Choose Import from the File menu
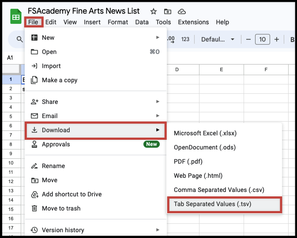297x238 pixels. (x=96, y=66)
